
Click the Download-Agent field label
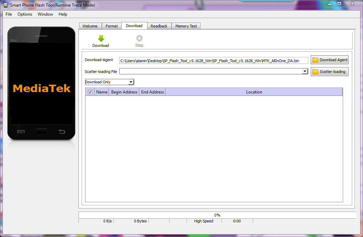99,60
